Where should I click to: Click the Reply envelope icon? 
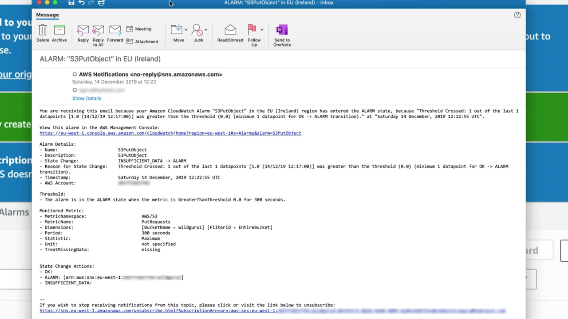(83, 30)
